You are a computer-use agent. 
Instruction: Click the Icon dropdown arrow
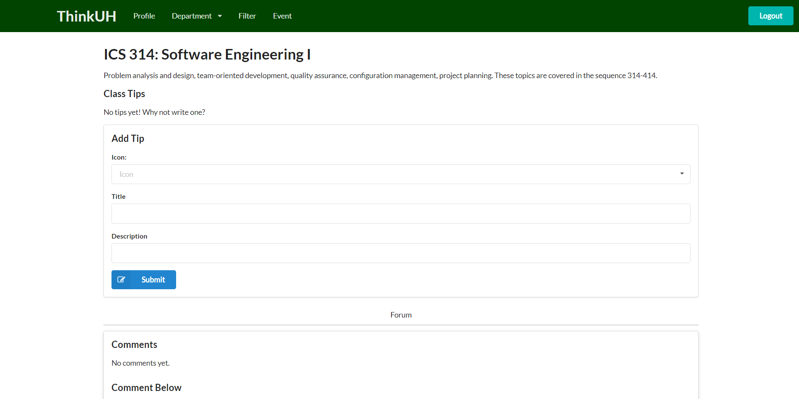tap(682, 174)
